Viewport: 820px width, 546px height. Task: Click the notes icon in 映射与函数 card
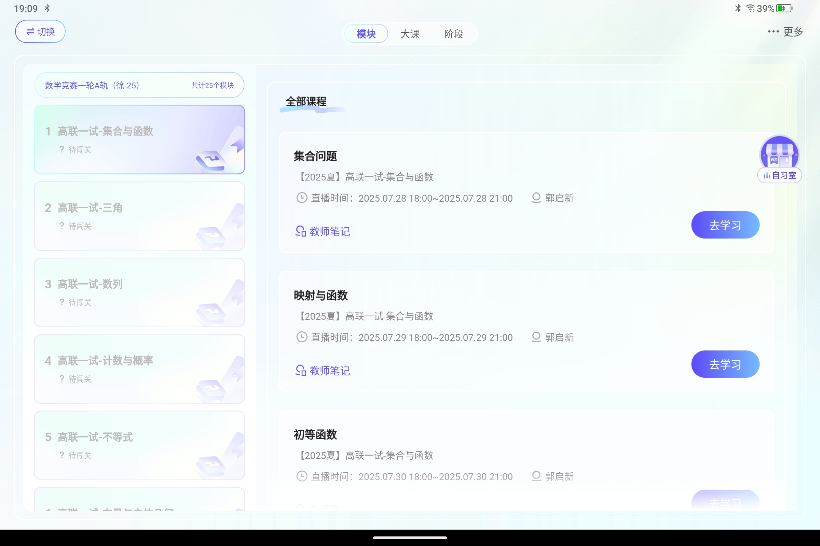coord(301,371)
